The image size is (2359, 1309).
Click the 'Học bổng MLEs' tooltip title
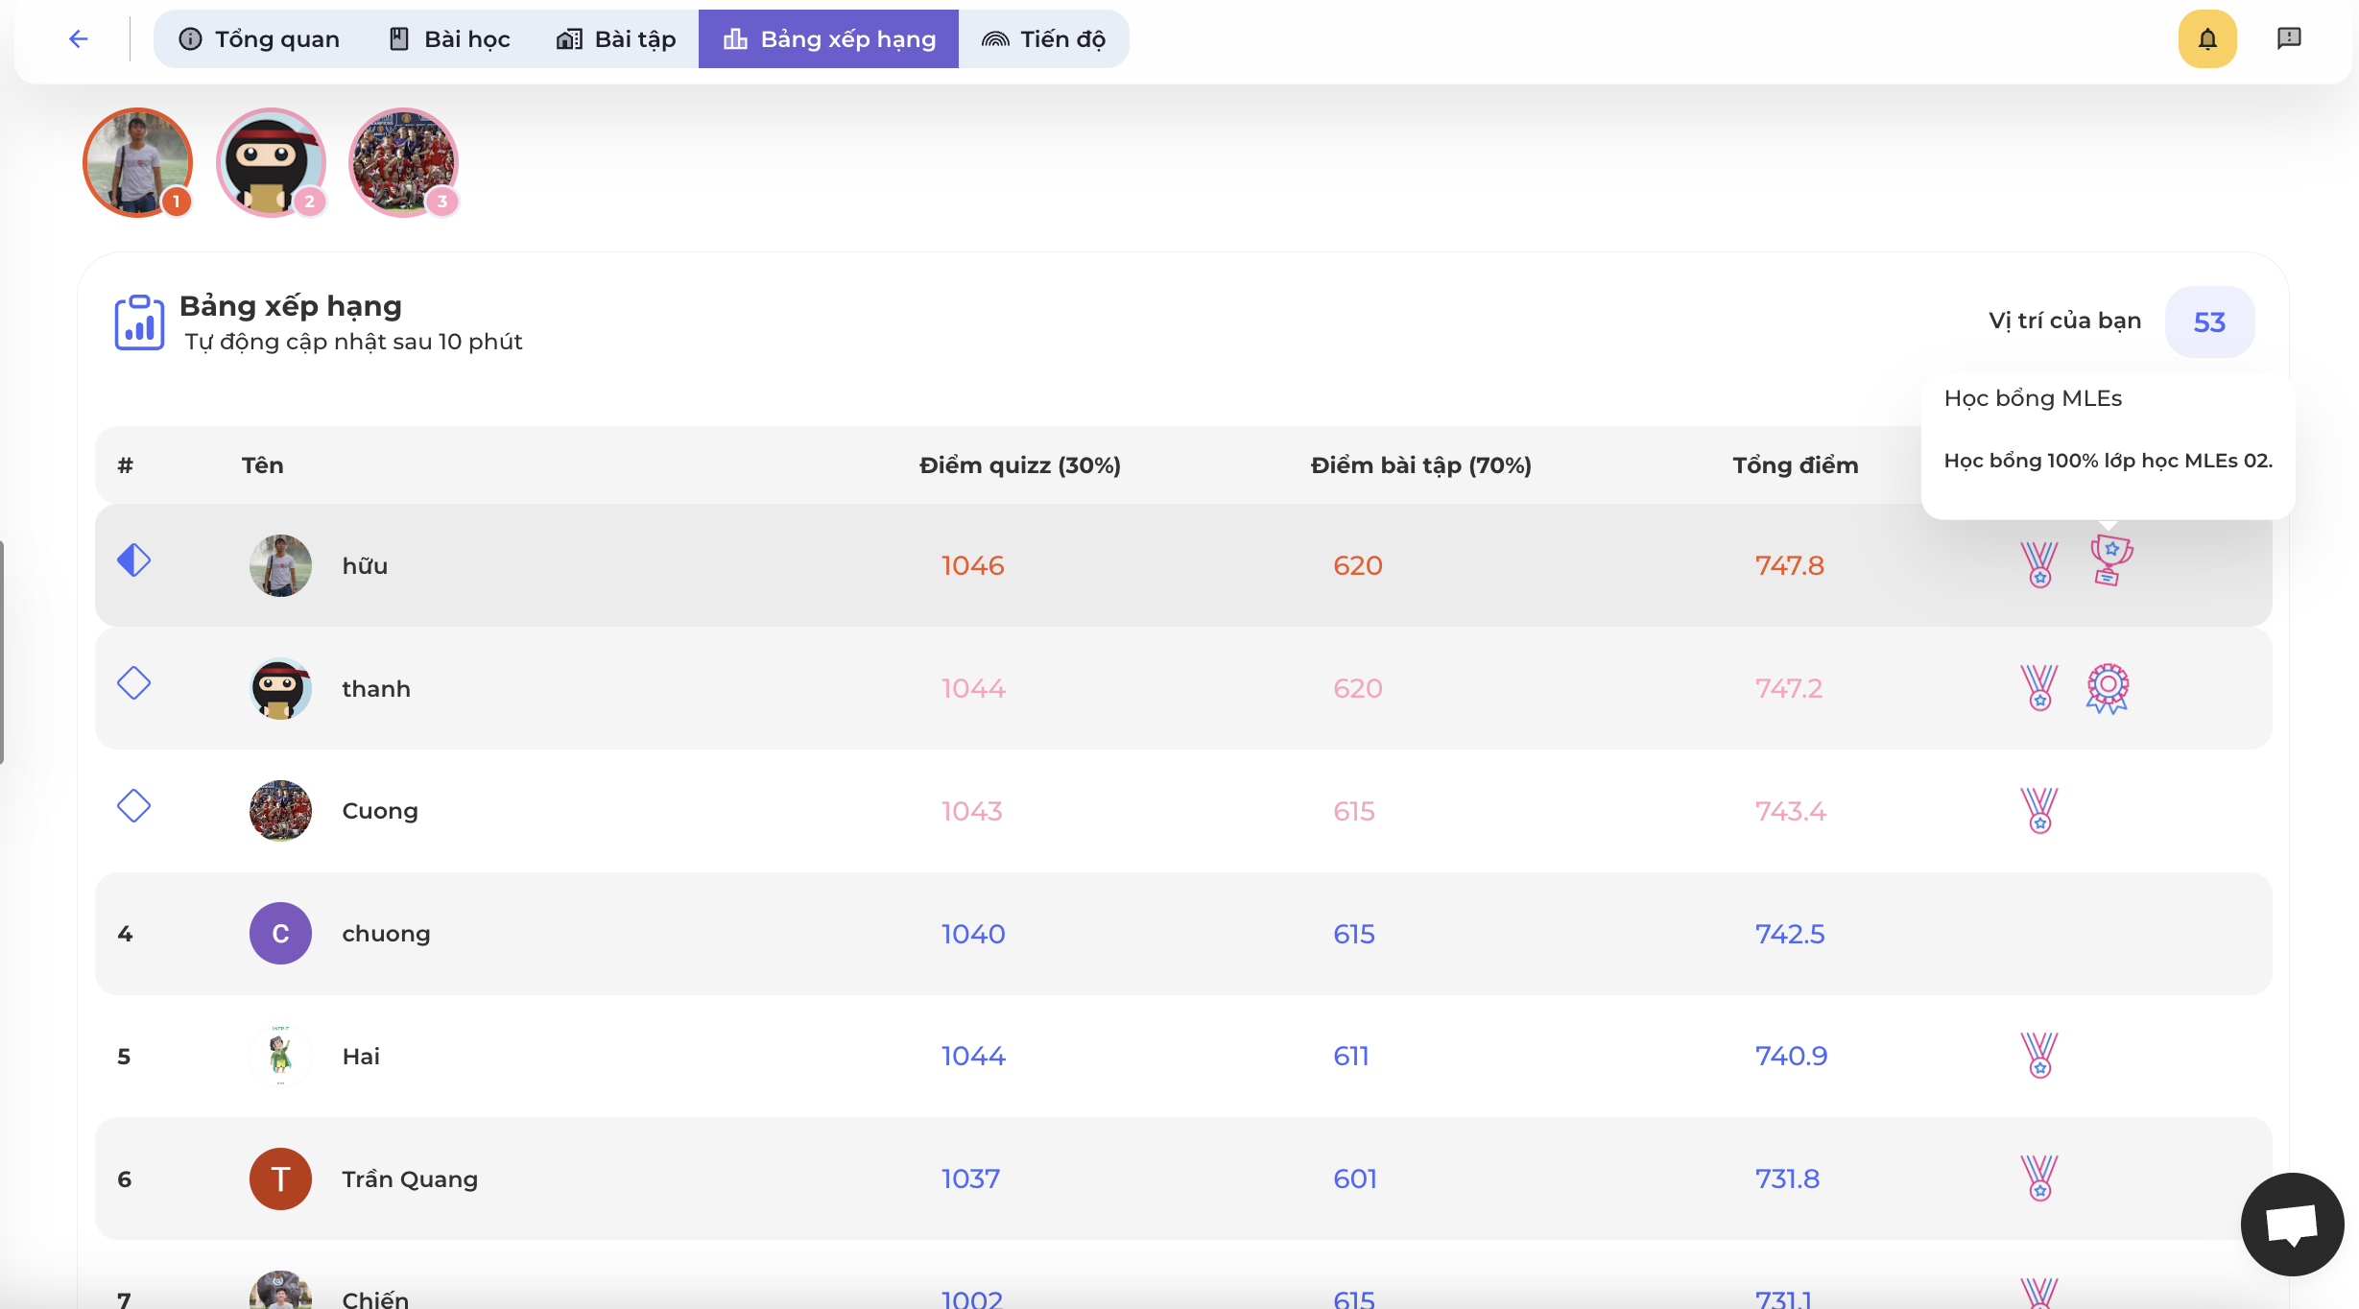point(2033,398)
